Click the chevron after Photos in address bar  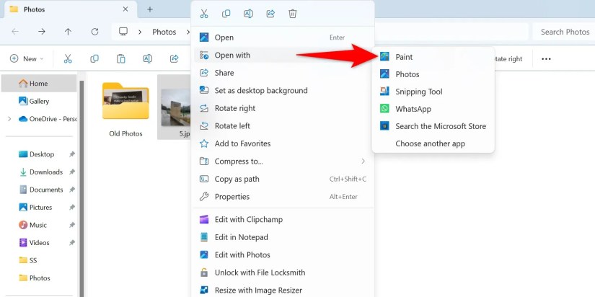click(x=188, y=32)
